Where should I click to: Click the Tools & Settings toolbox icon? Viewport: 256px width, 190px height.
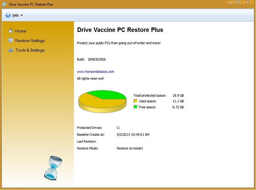click(x=11, y=50)
